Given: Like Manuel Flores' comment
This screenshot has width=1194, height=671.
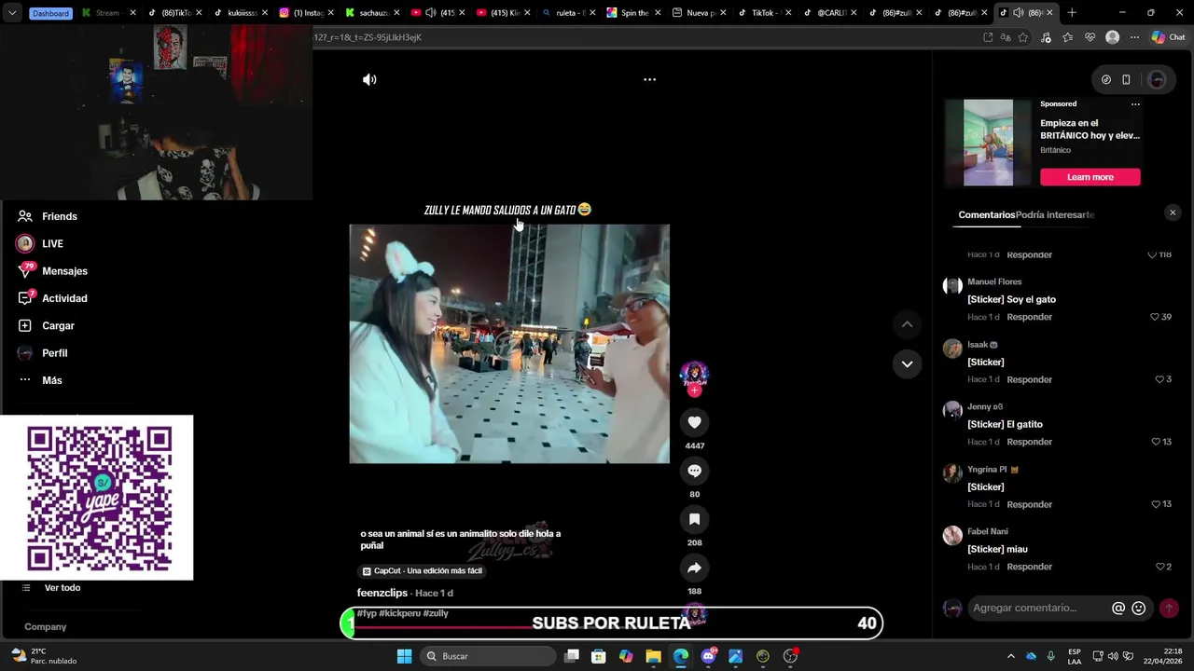Looking at the screenshot, I should tap(1155, 317).
